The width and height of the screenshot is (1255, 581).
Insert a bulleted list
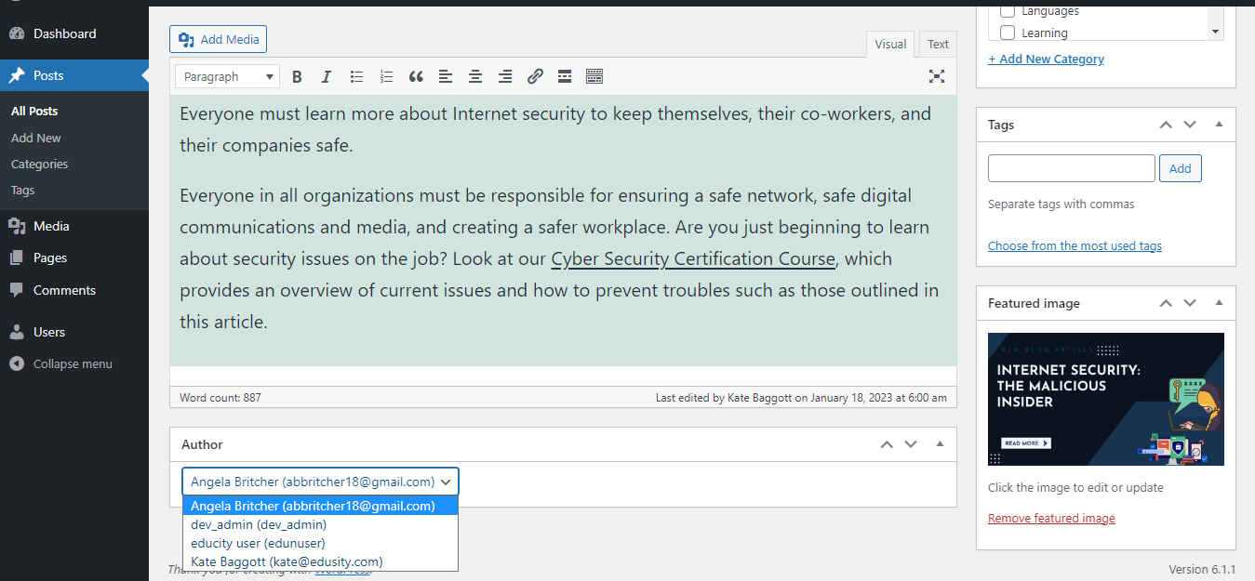tap(356, 76)
